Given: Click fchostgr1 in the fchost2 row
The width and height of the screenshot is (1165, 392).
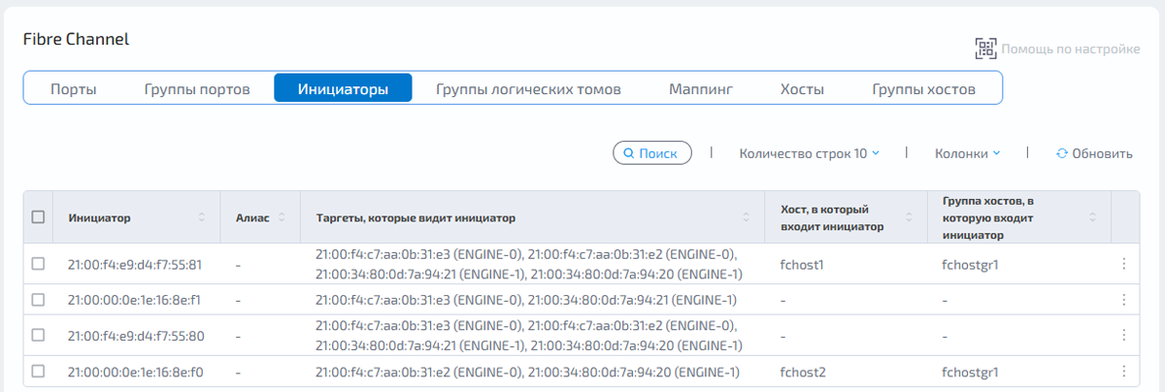Looking at the screenshot, I should 971,372.
